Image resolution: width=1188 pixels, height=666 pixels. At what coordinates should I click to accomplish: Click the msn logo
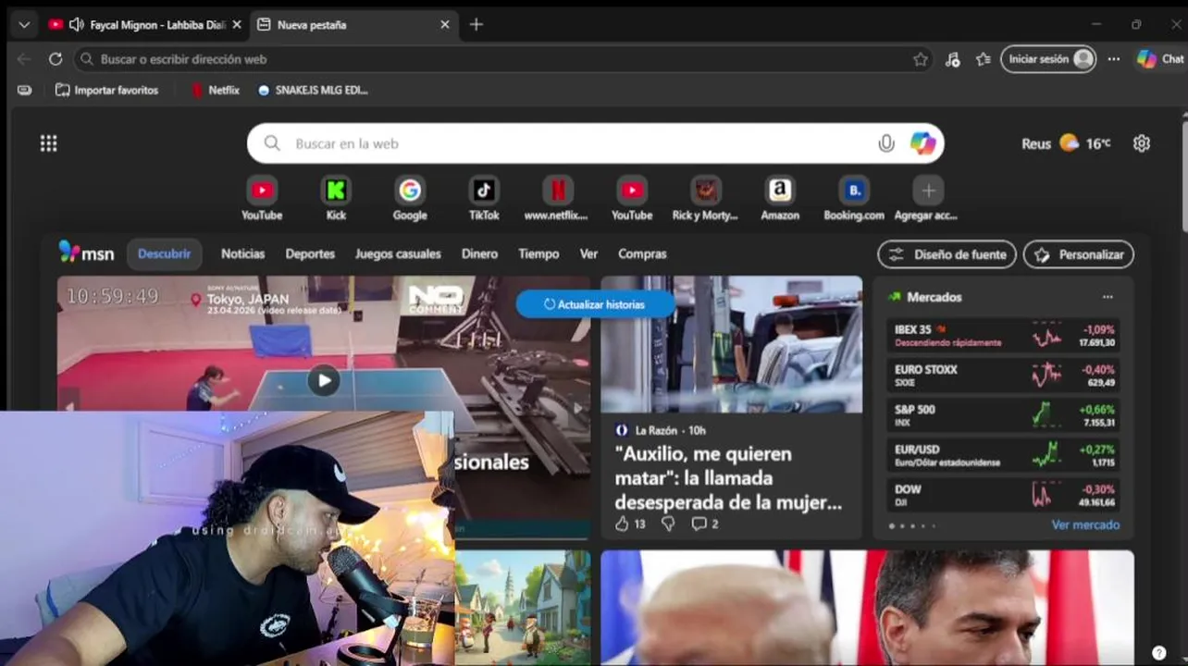click(x=86, y=253)
